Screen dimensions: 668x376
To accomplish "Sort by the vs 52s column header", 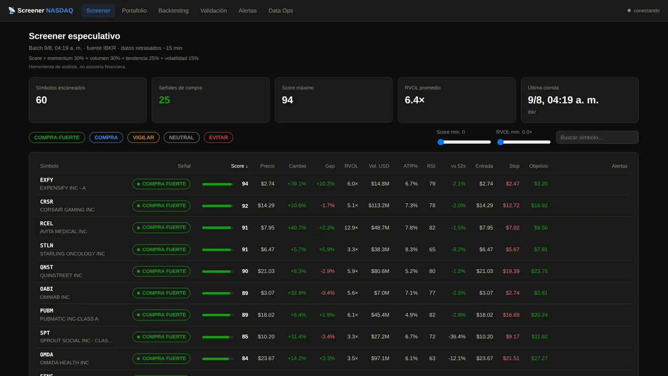I will click(x=458, y=166).
